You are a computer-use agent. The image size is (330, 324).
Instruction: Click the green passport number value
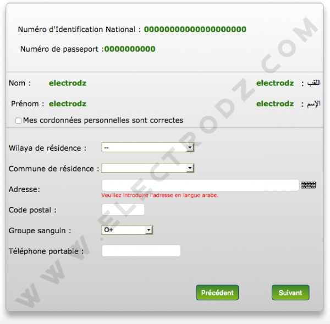coord(130,49)
